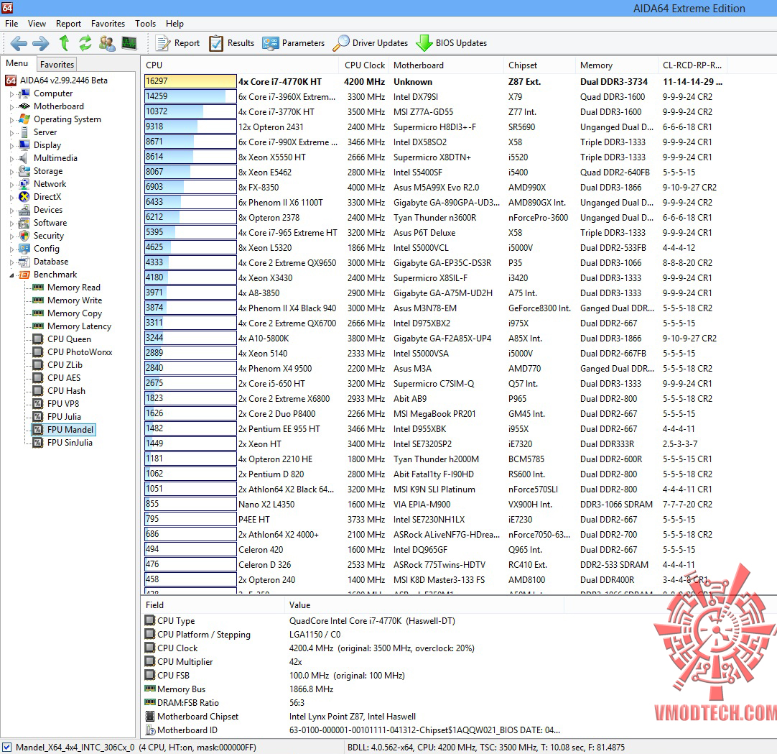Expand the Motherboard tree node

(12, 106)
